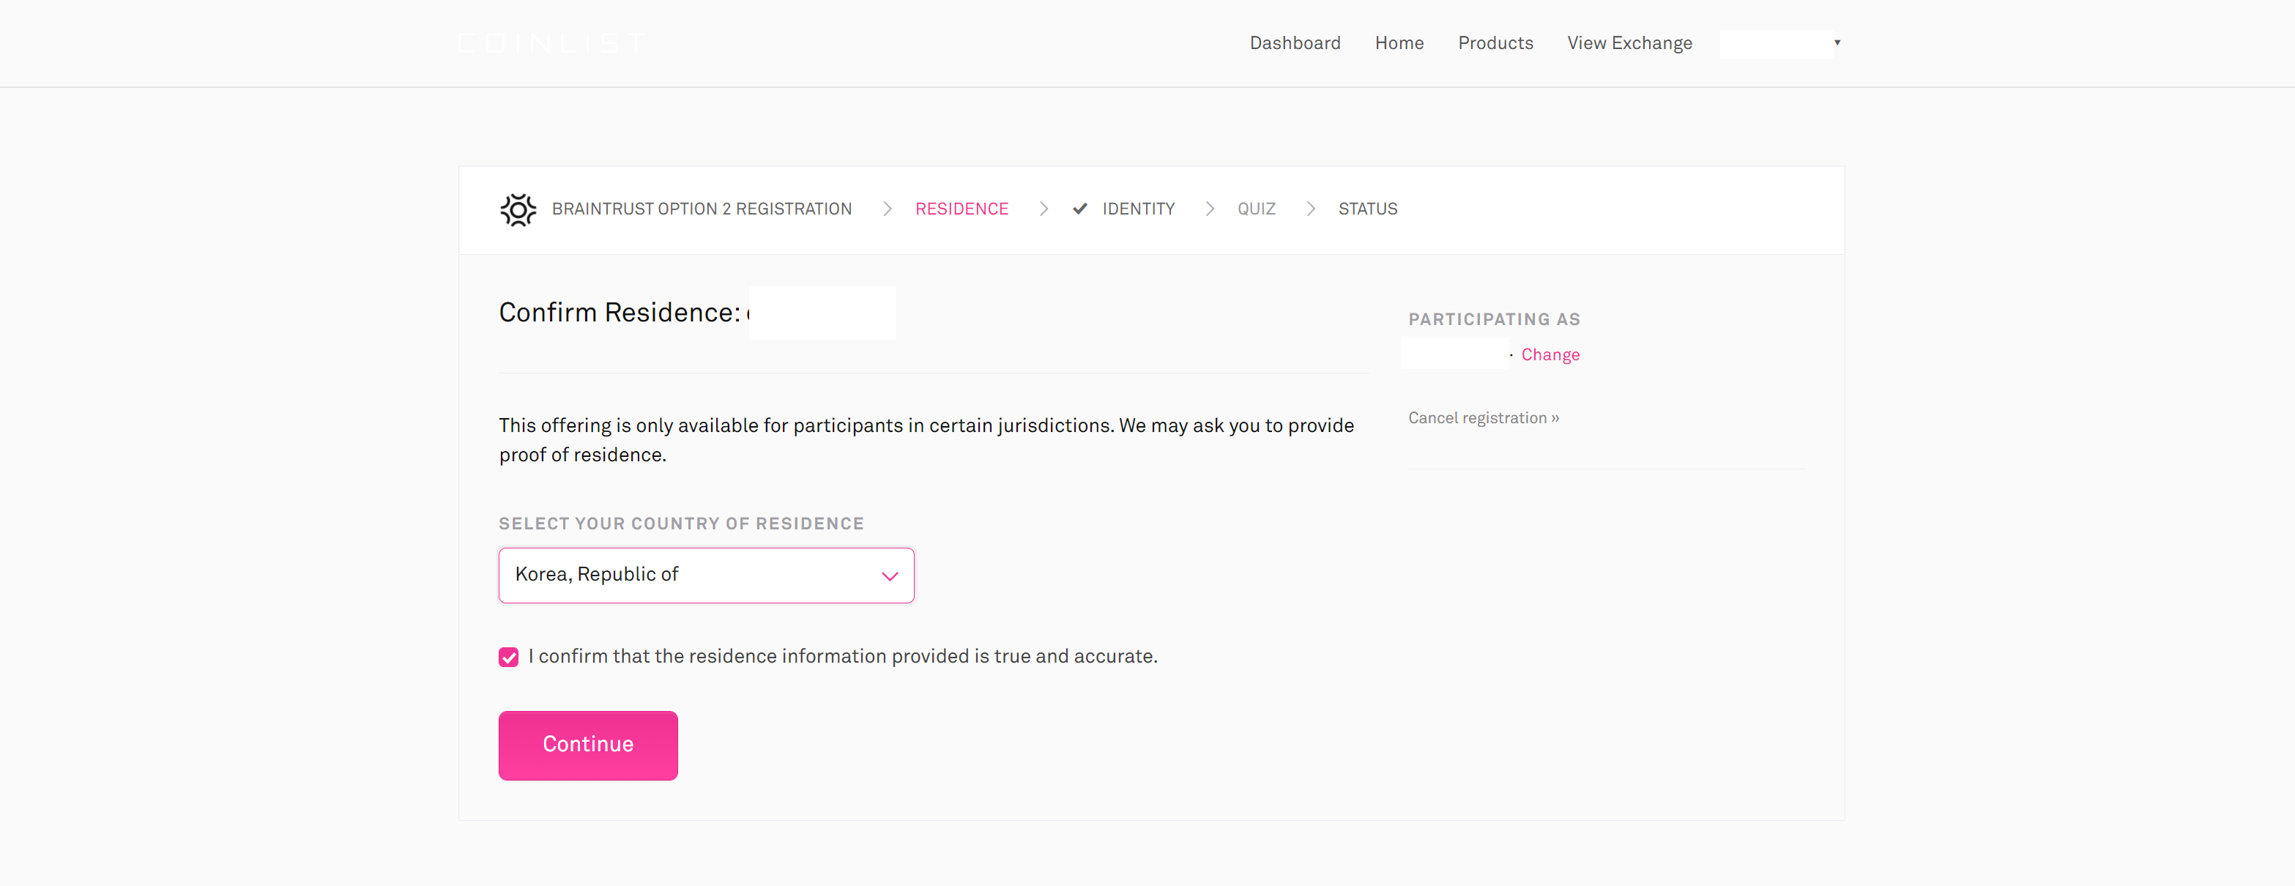Open the Dashboard nav item
Screen dimensions: 2295x886
point(1295,42)
